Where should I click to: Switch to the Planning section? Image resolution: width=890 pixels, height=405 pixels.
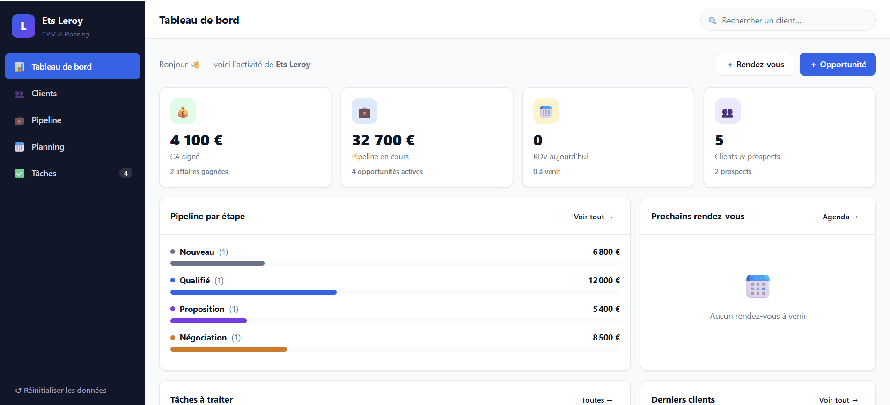point(73,147)
